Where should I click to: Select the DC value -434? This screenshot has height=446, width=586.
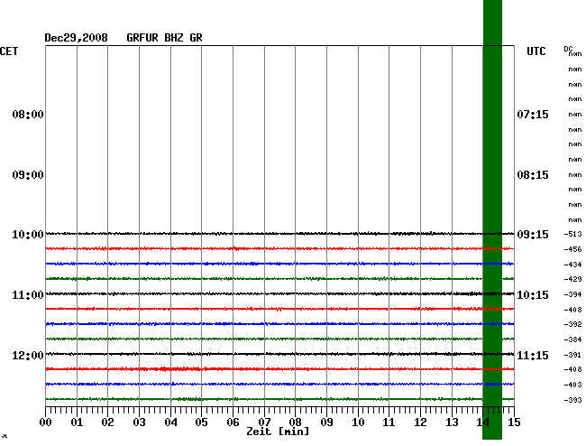click(x=572, y=265)
